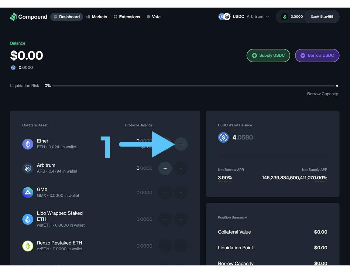
Task: Open the COMP rewards 0.0000 balance
Action: pyautogui.click(x=292, y=17)
